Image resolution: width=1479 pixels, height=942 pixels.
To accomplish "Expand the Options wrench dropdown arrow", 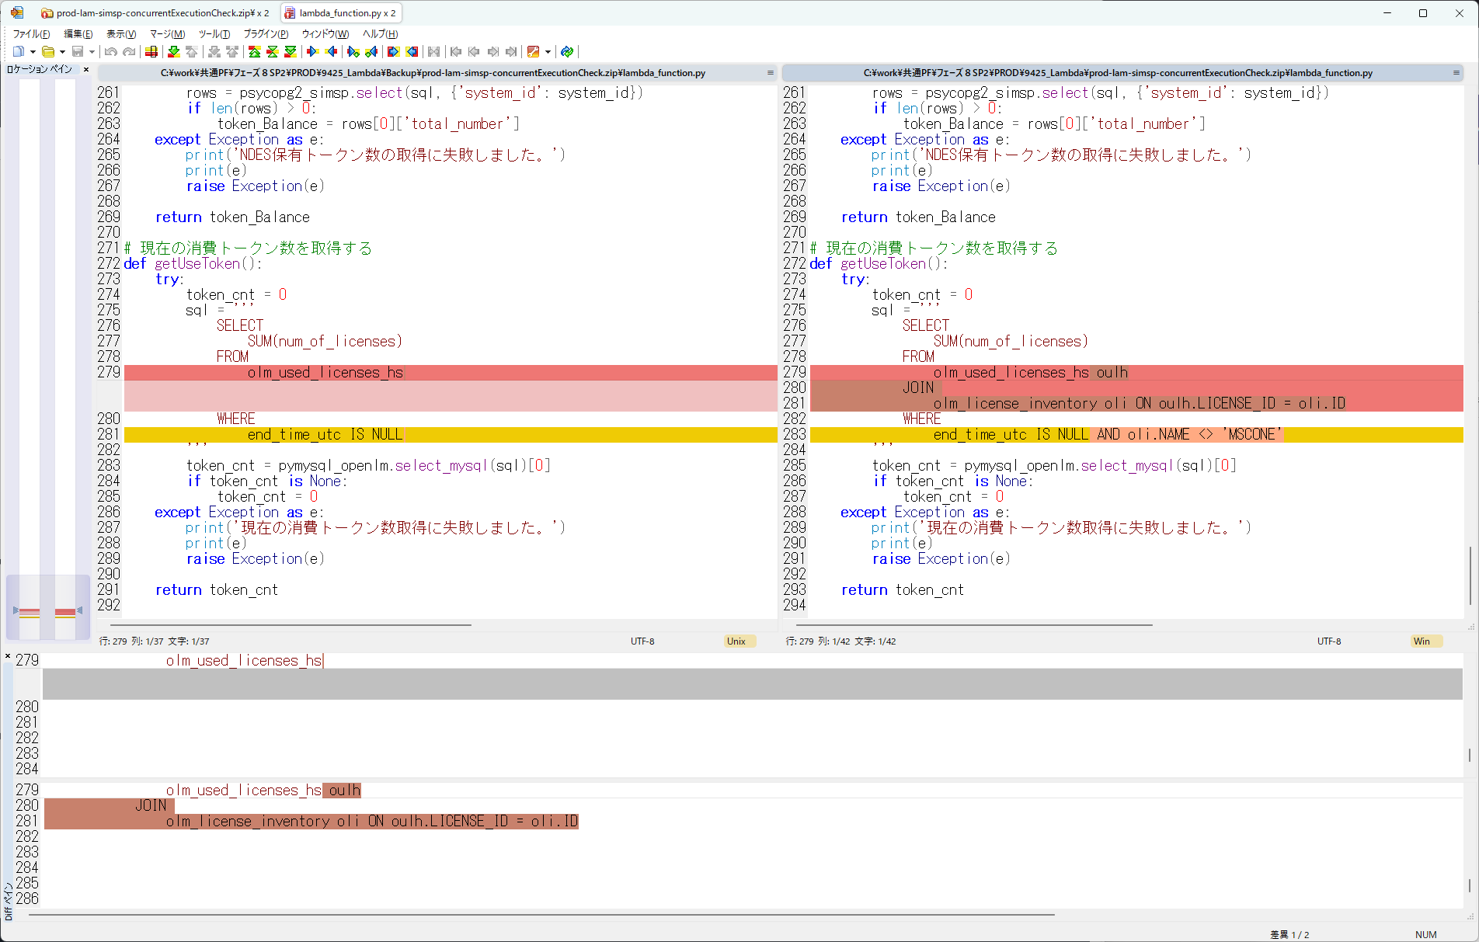I will (x=548, y=52).
